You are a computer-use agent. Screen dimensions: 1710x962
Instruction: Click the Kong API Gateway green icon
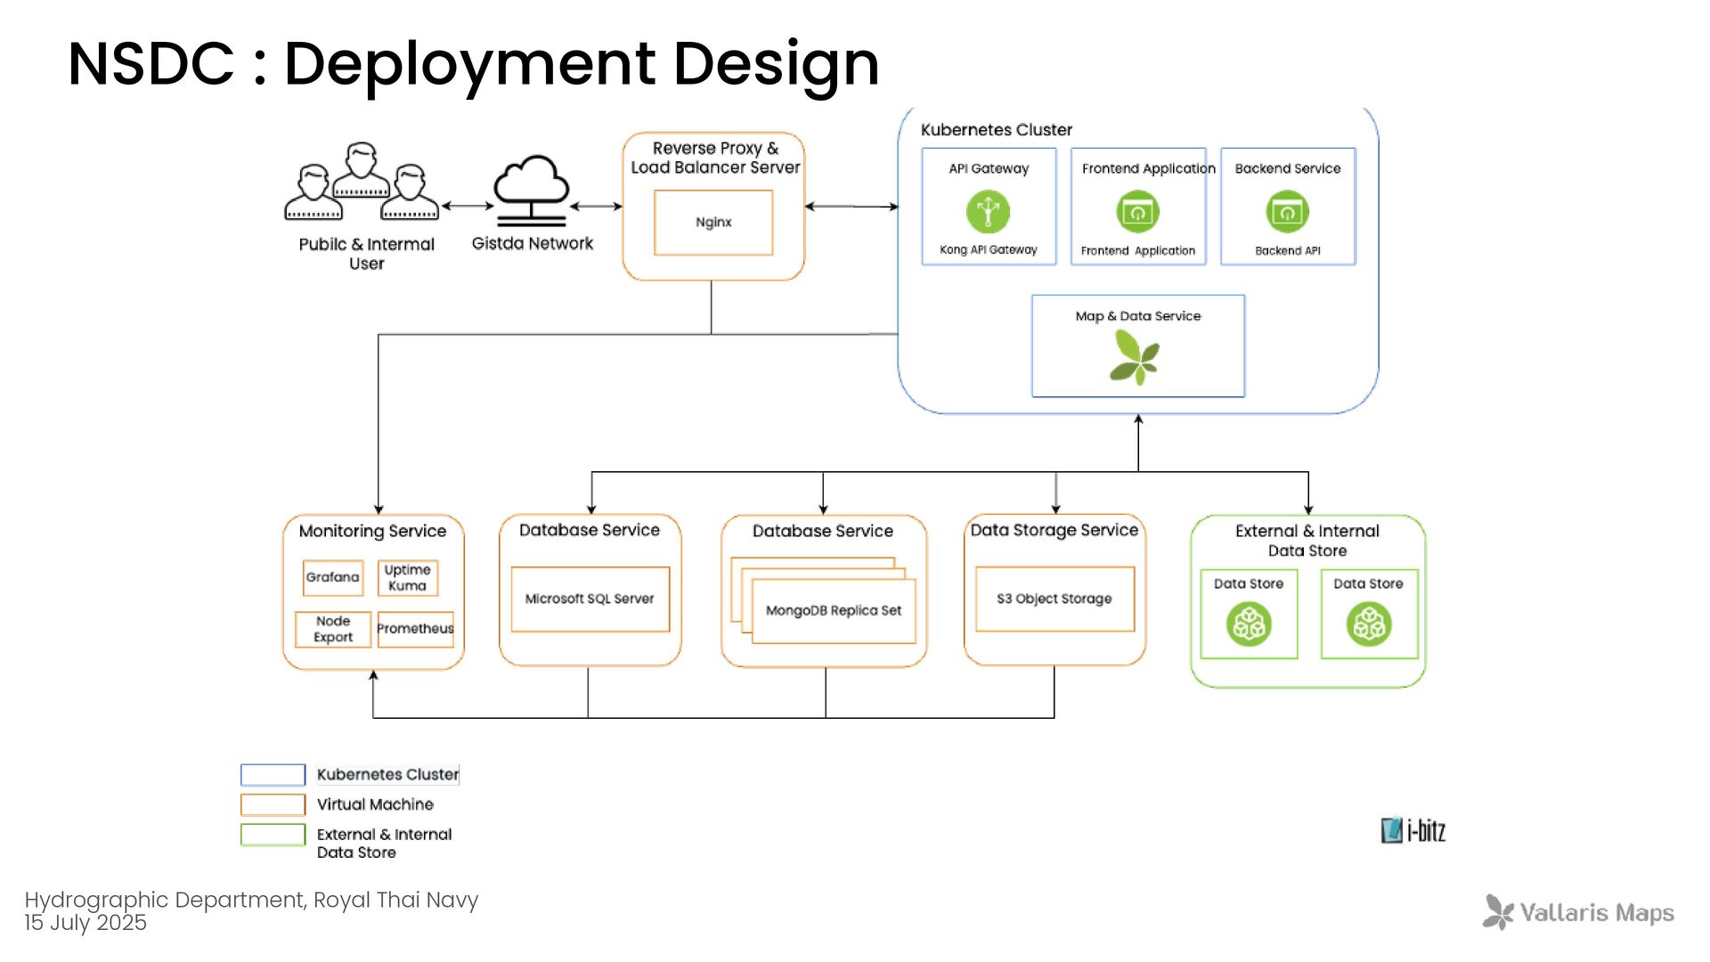(989, 211)
